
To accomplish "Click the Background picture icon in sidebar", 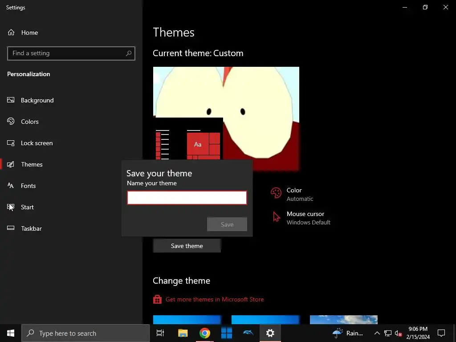I will 11,100.
